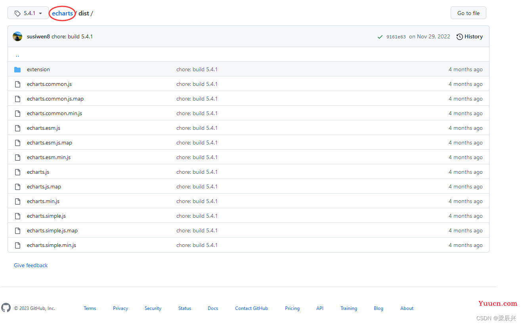Screen dimensions: 522x325
Task: Open the Pricing footer link
Action: click(x=292, y=308)
